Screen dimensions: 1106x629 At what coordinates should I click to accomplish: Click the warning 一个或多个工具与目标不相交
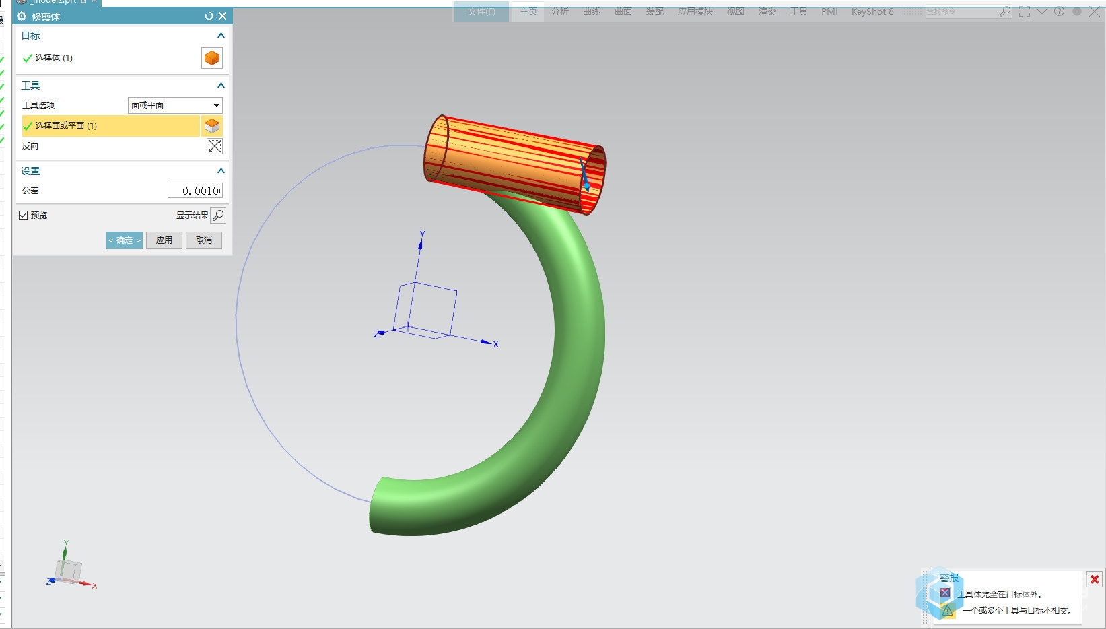(1016, 610)
